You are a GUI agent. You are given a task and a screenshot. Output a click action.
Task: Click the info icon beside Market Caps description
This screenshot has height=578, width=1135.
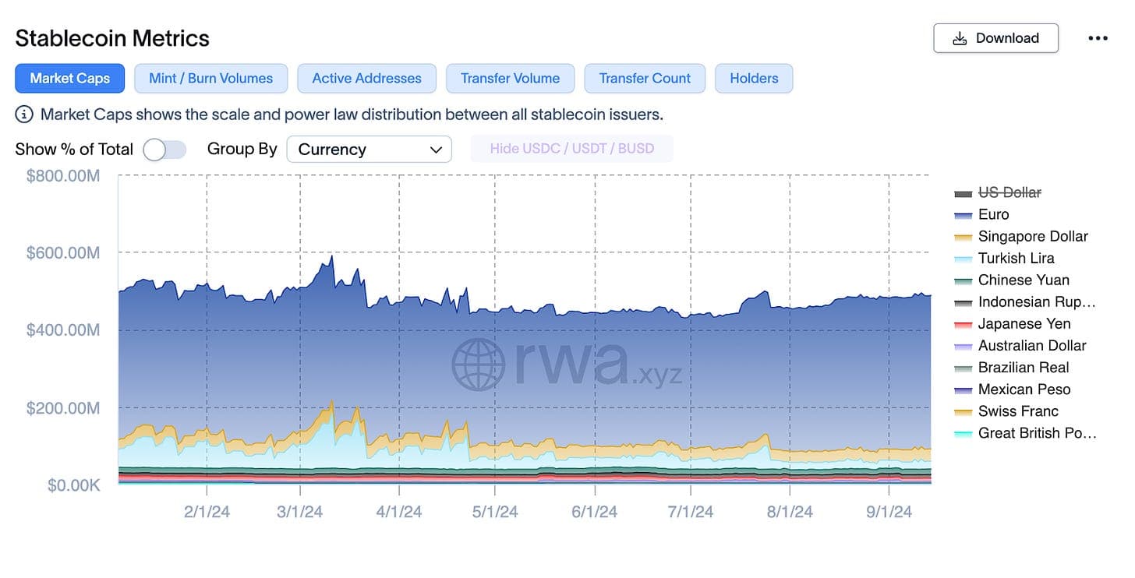tap(25, 115)
